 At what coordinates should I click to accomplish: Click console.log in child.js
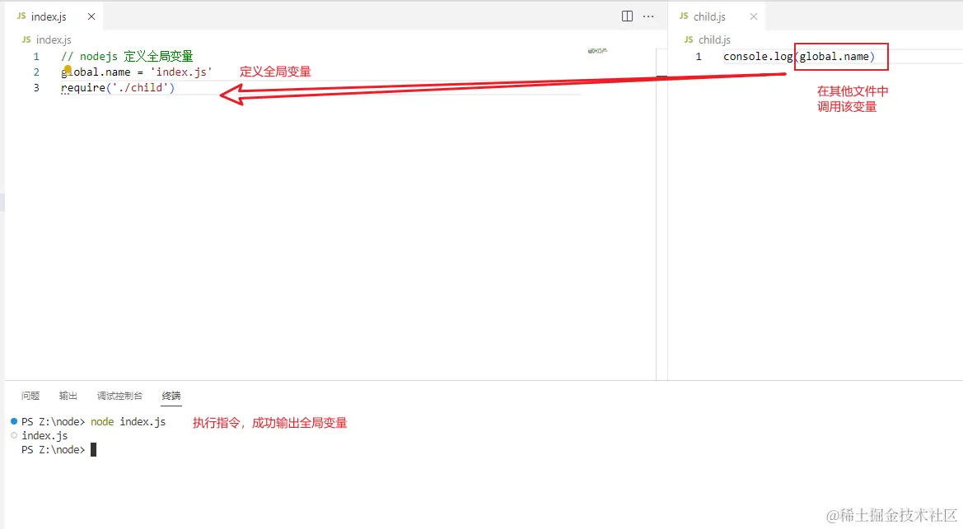pyautogui.click(x=758, y=57)
